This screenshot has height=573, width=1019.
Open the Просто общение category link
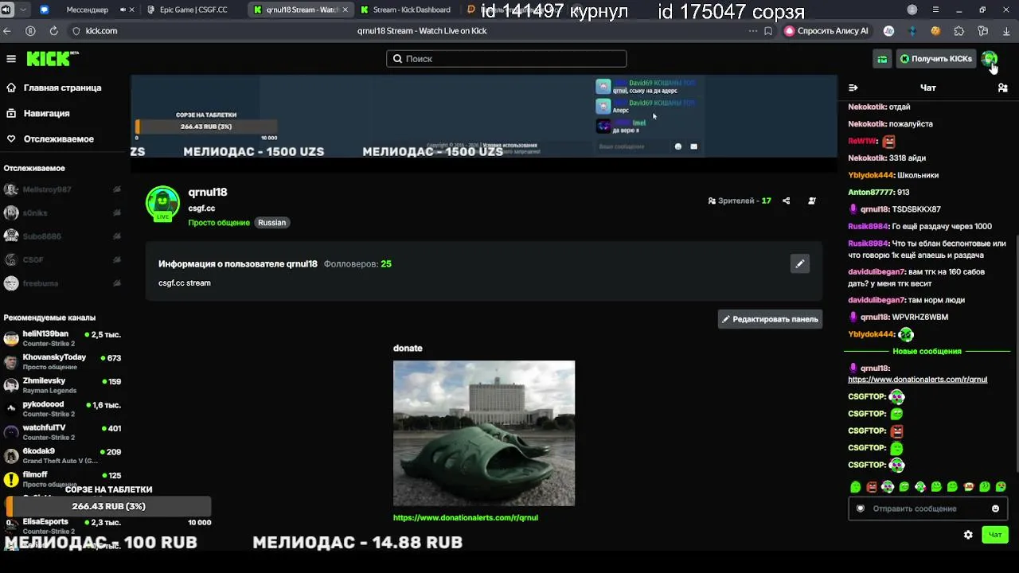219,223
